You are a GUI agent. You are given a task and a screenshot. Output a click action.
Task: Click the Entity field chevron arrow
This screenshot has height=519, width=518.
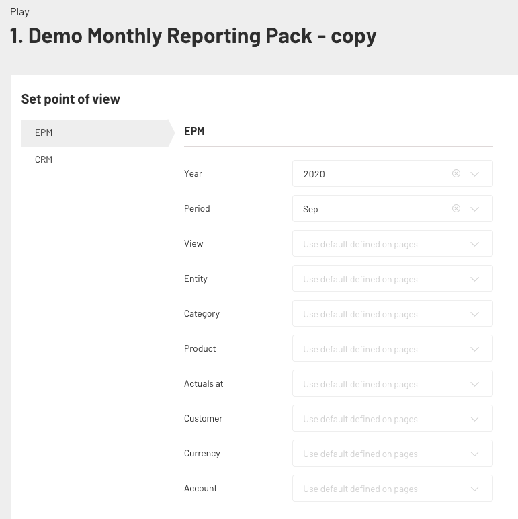click(475, 279)
